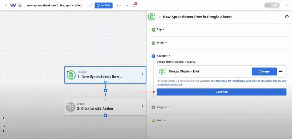Redo the last change
The width and height of the screenshot is (292, 139).
coord(126,5)
